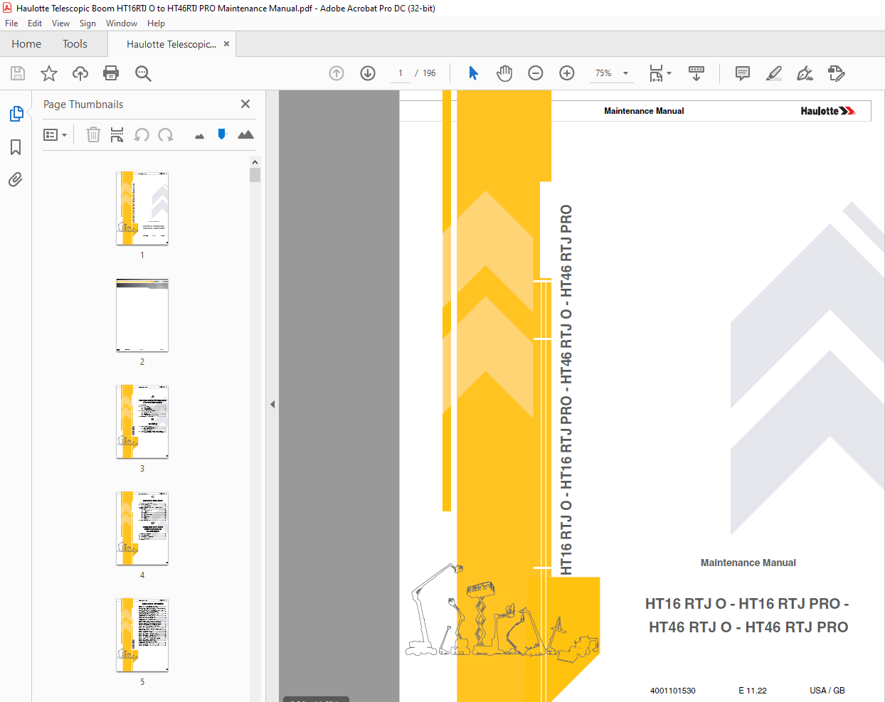Open the View menu

tap(61, 23)
